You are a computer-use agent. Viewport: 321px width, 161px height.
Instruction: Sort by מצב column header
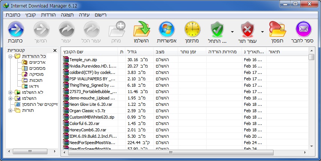coord(166,52)
